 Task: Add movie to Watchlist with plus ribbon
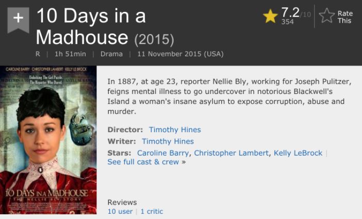[18, 20]
